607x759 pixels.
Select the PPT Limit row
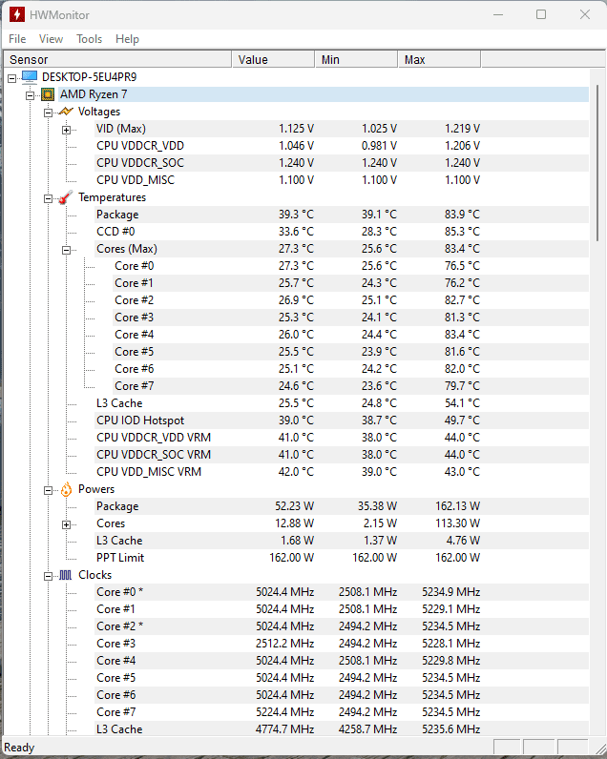click(x=342, y=558)
